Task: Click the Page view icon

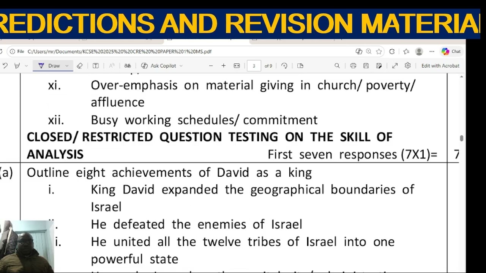Action: [300, 66]
